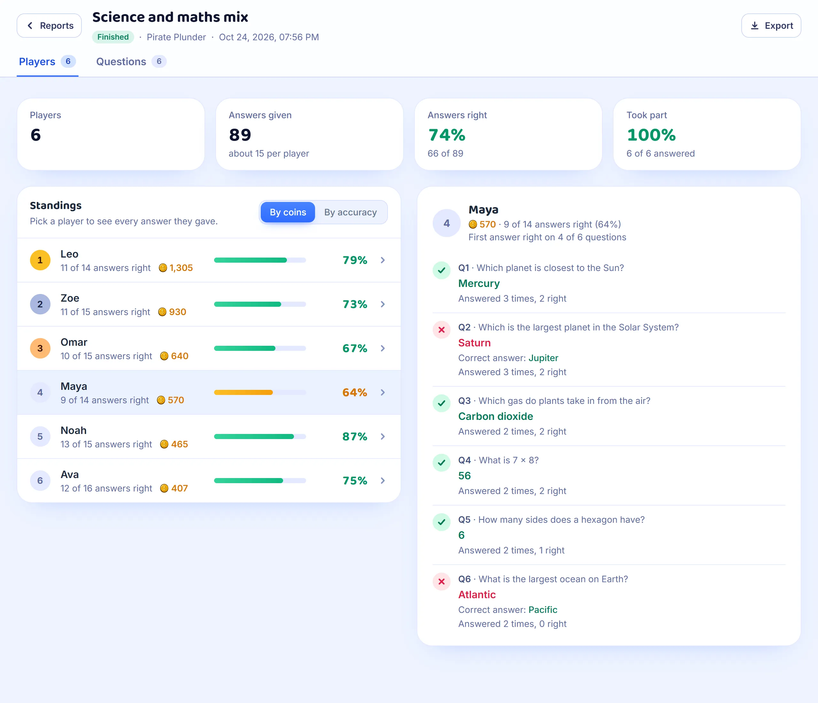Click the Finished status badge
818x703 pixels.
coord(113,37)
